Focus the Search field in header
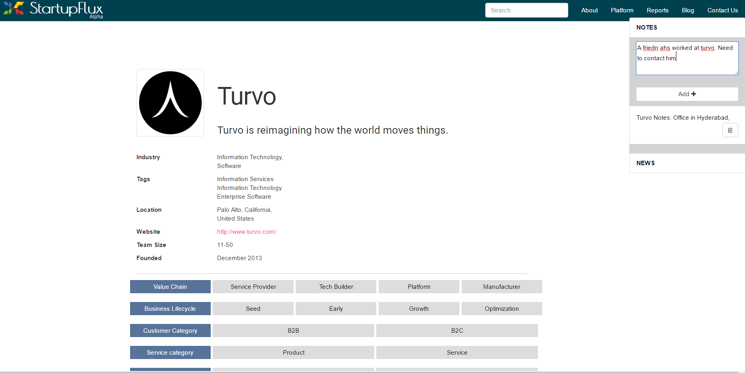 [x=526, y=10]
